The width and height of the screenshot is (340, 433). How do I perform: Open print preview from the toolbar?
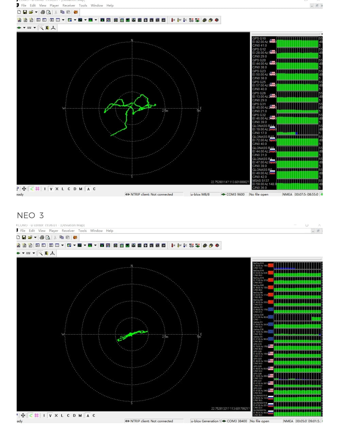[x=49, y=12]
